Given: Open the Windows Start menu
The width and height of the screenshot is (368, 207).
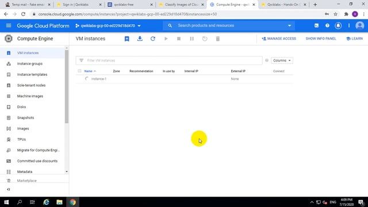Looking at the screenshot, I should (x=6, y=202).
